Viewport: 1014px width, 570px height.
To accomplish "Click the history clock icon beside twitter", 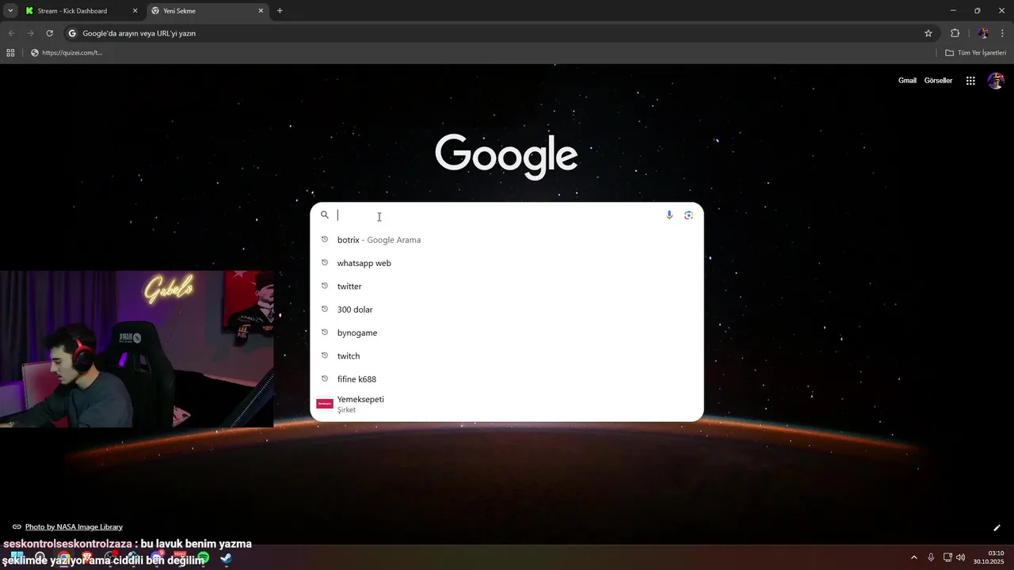I will tap(325, 286).
